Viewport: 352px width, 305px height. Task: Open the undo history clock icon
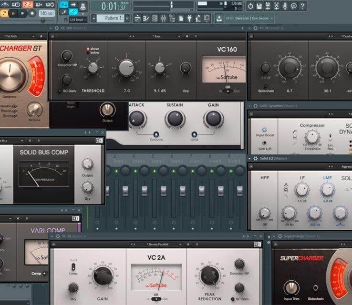coord(250,6)
